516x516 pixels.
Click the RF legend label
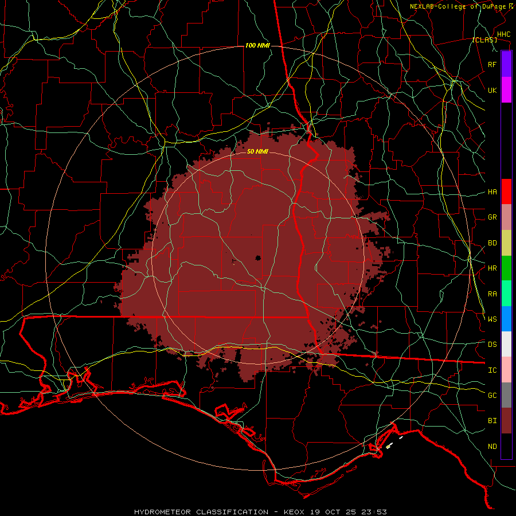pyautogui.click(x=492, y=64)
